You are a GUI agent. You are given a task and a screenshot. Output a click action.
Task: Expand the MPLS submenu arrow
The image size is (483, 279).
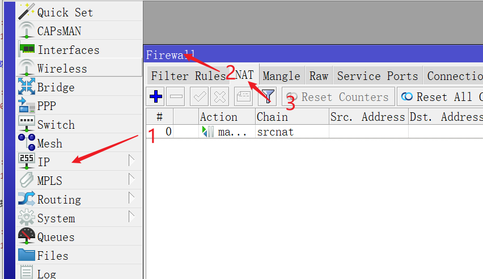132,180
